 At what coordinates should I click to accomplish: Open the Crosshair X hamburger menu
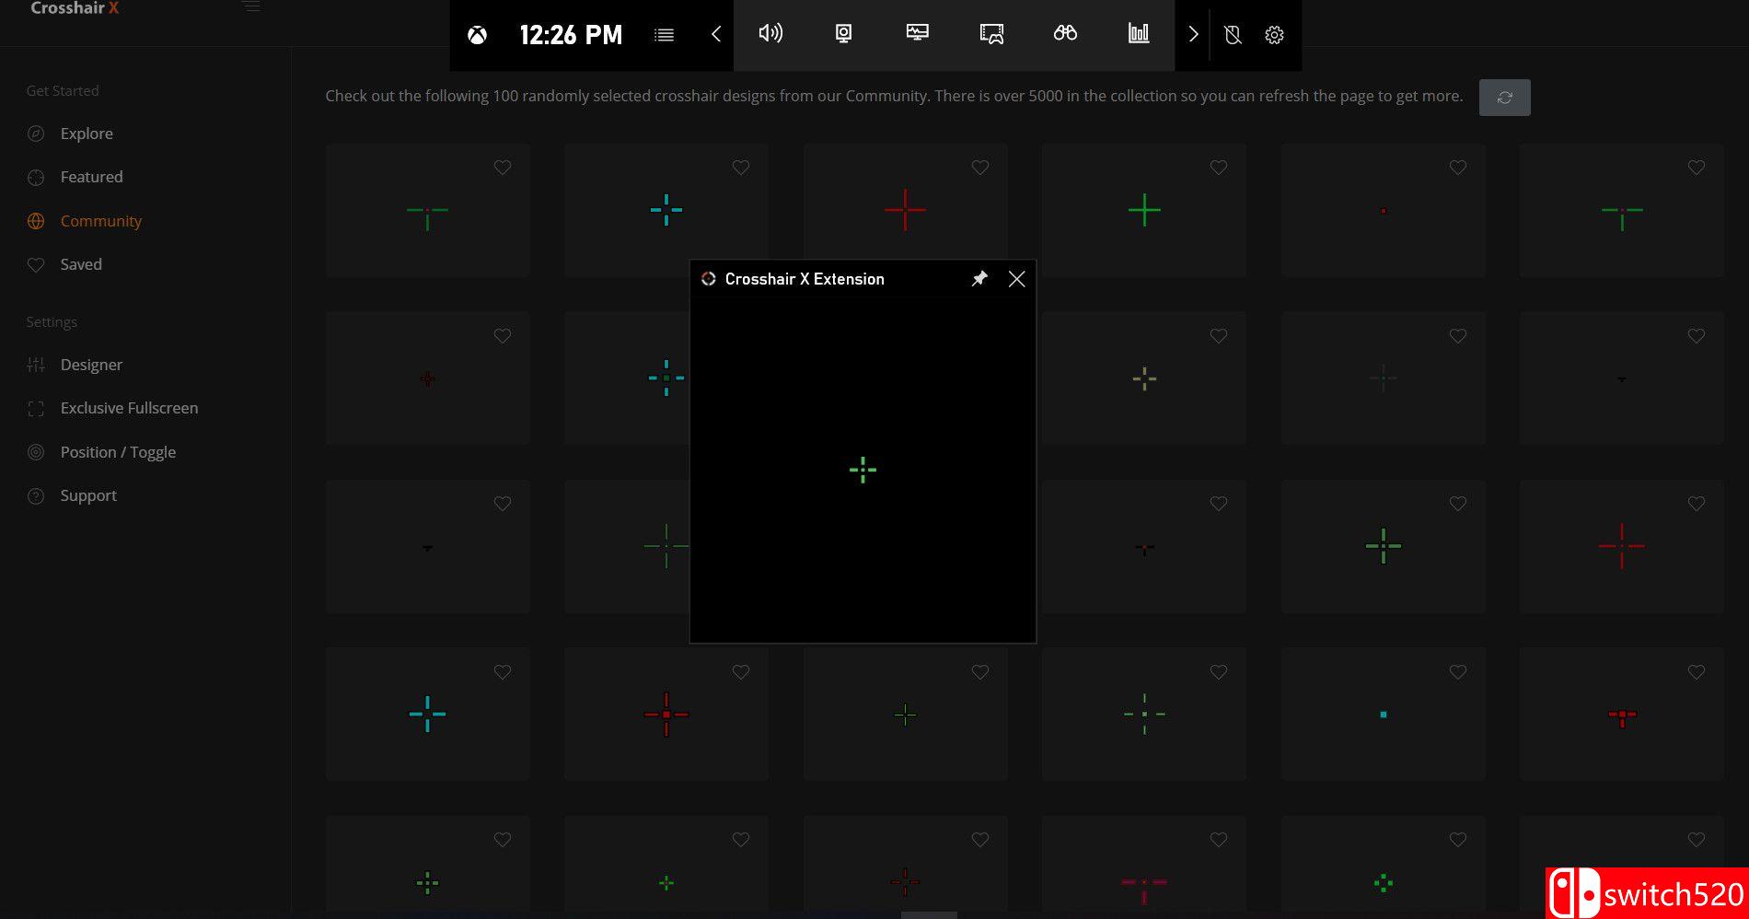coord(250,6)
